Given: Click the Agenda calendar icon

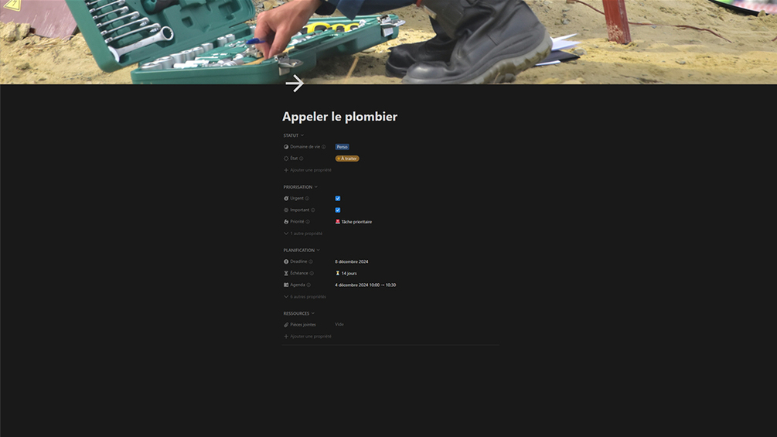Looking at the screenshot, I should (286, 285).
